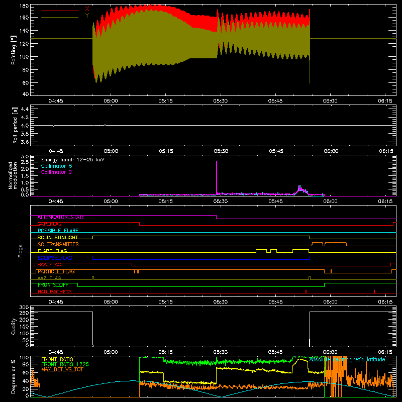Click the Pointing axis title

[14, 50]
